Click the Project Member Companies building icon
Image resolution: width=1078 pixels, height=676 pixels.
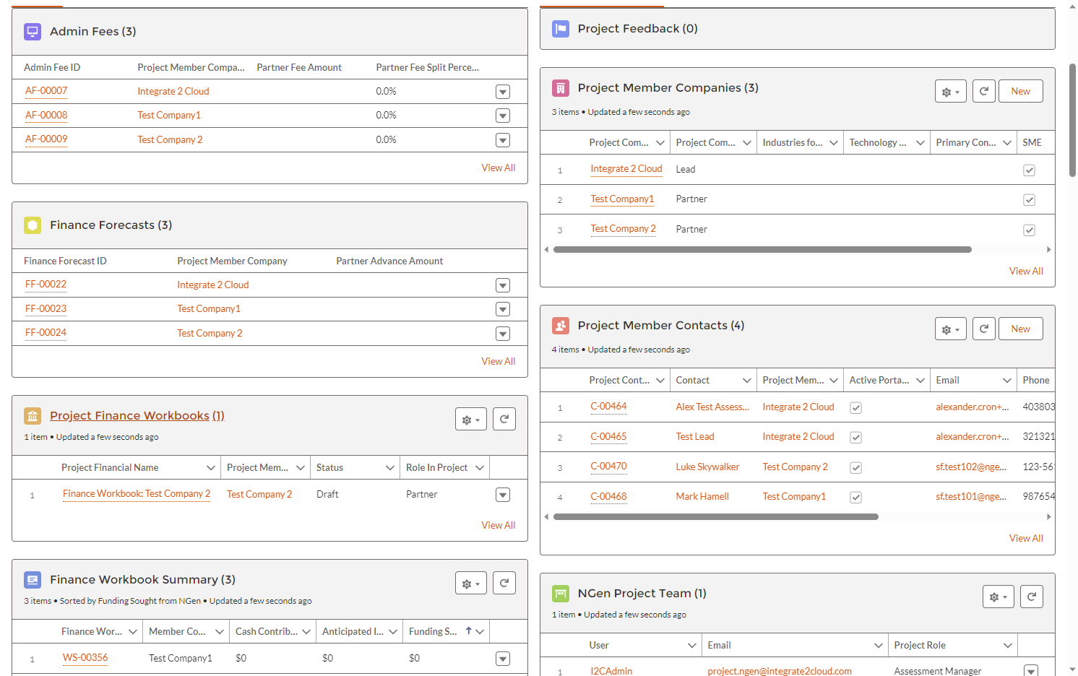[x=561, y=88]
